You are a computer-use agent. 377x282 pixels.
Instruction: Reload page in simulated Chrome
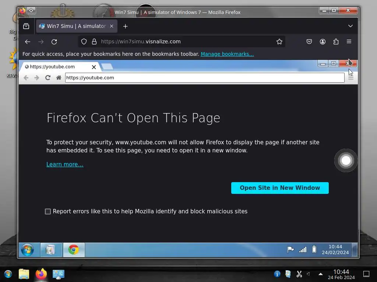tap(47, 78)
